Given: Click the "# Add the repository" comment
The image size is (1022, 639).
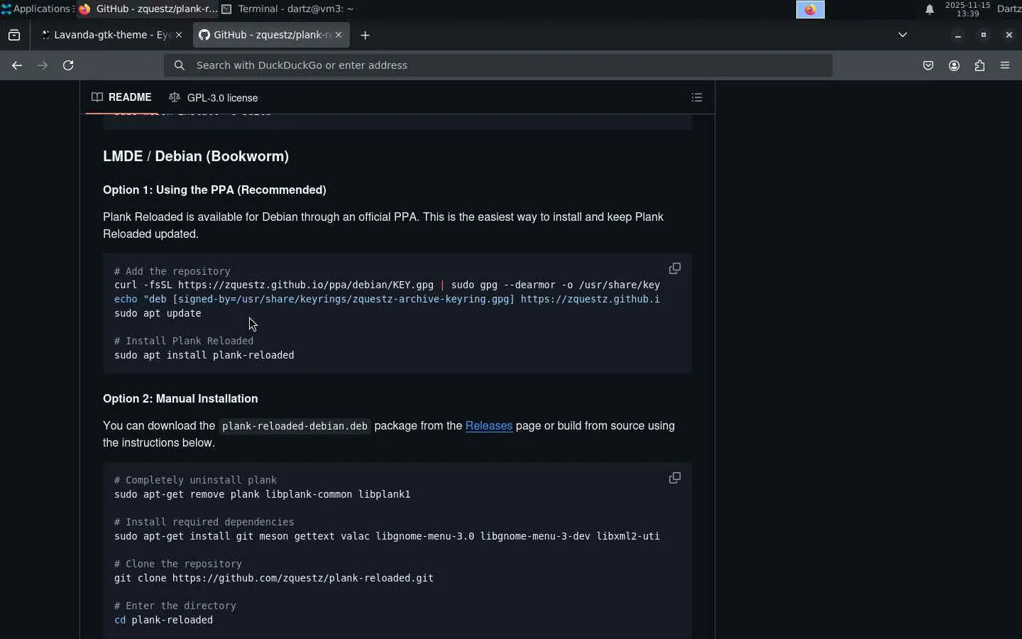Looking at the screenshot, I should (x=172, y=271).
